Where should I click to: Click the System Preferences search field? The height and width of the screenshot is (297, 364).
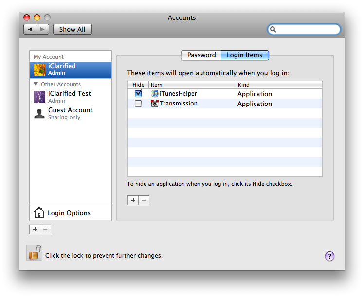[x=308, y=29]
